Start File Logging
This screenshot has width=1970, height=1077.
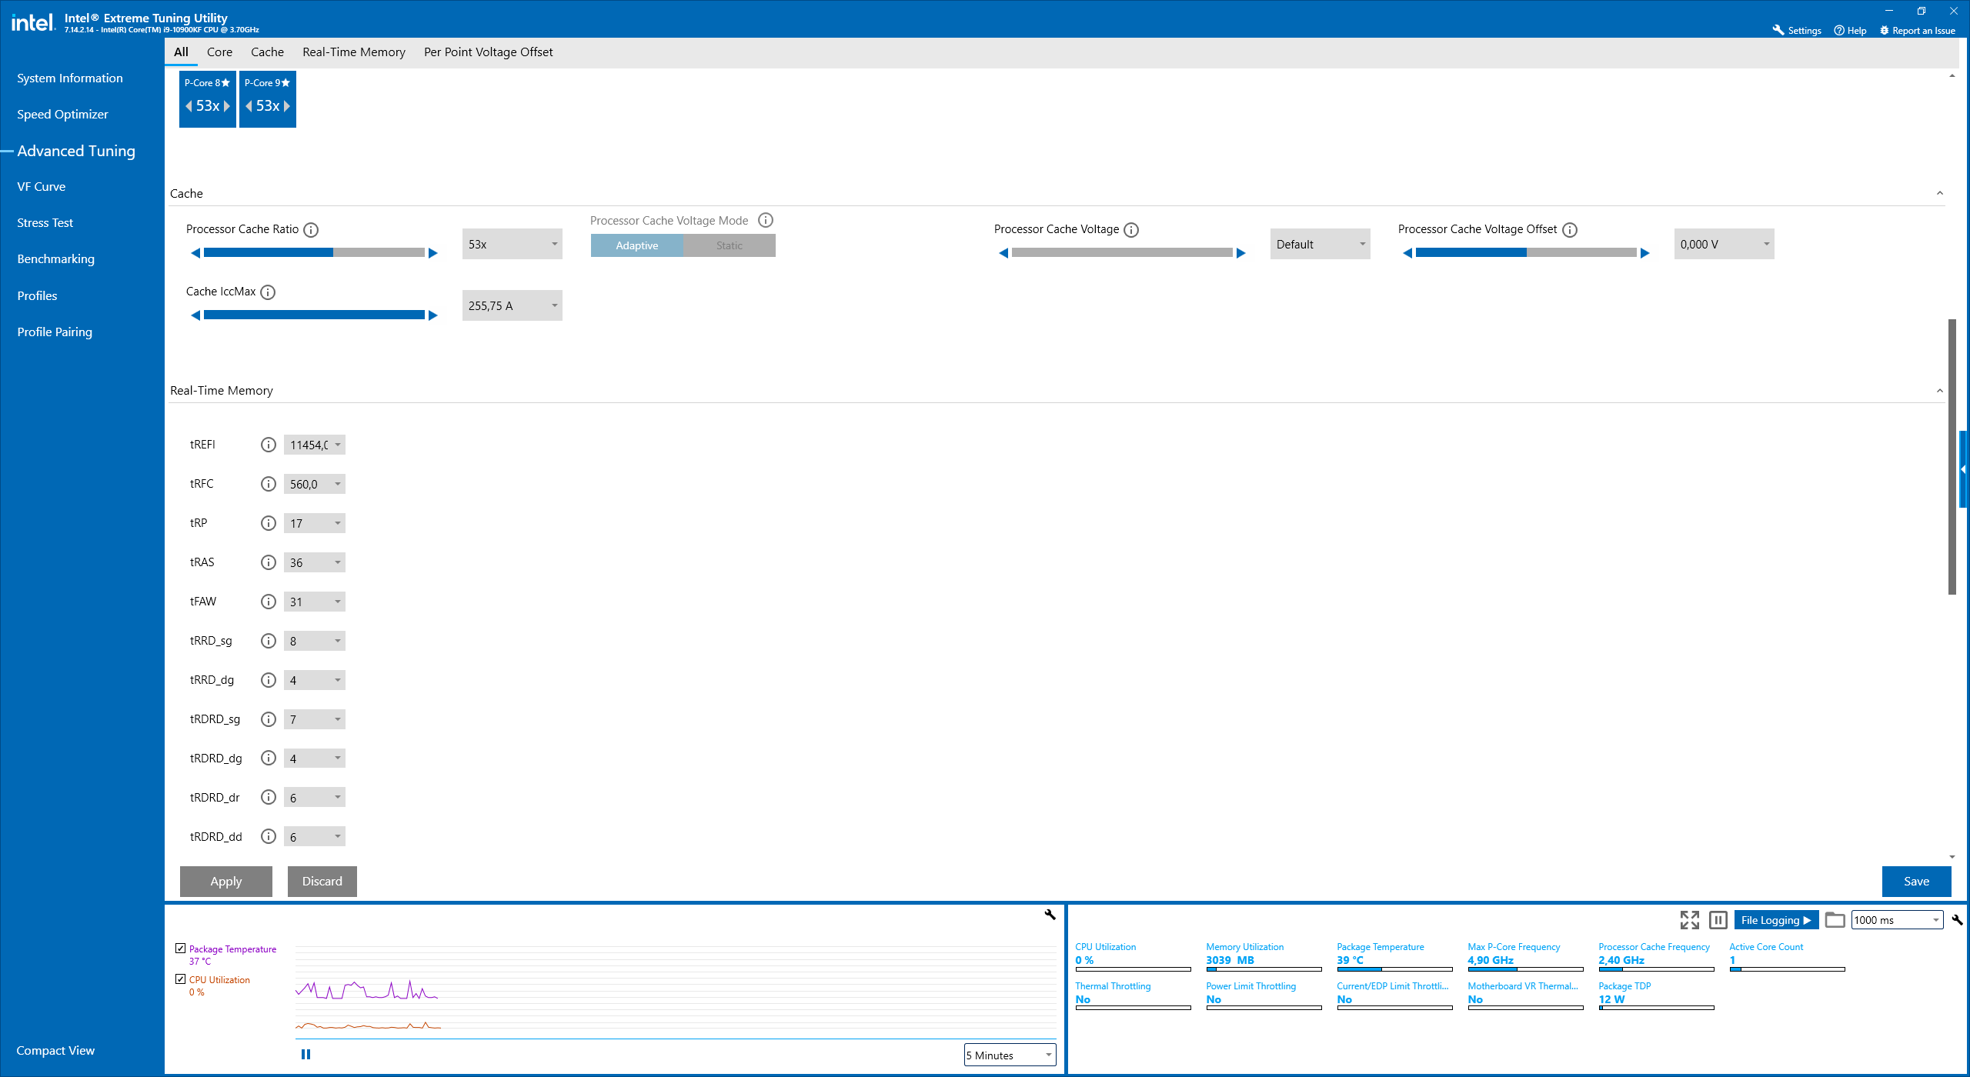pyautogui.click(x=1774, y=919)
